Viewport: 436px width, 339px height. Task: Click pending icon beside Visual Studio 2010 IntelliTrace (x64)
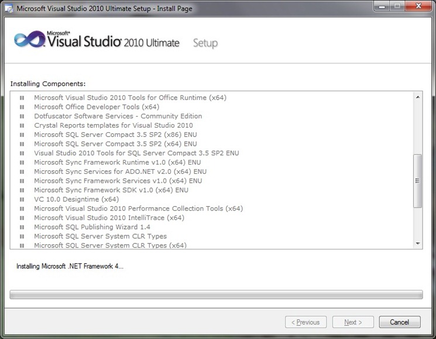point(22,218)
